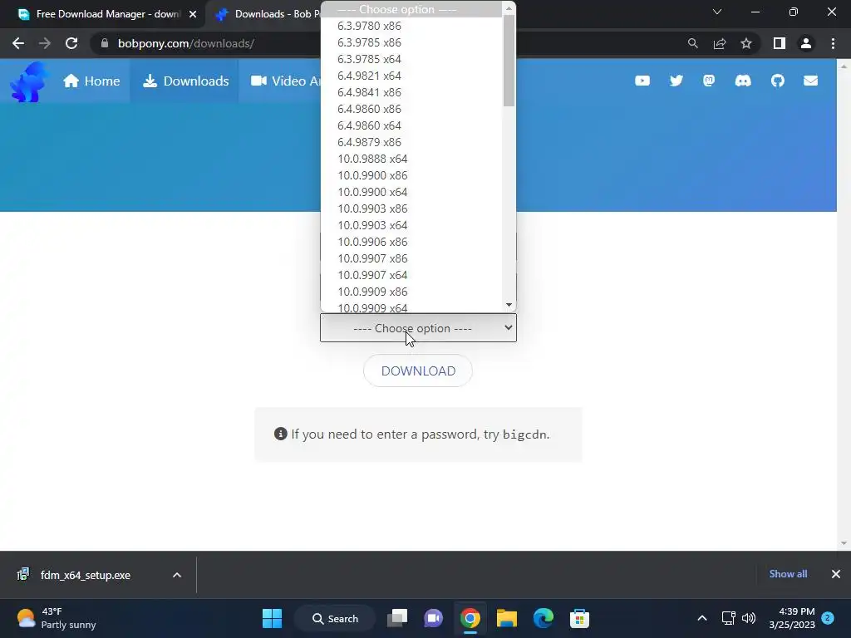Screen dimensions: 851x638
Task: Open File Explorer on the taskbar
Action: coord(507,618)
